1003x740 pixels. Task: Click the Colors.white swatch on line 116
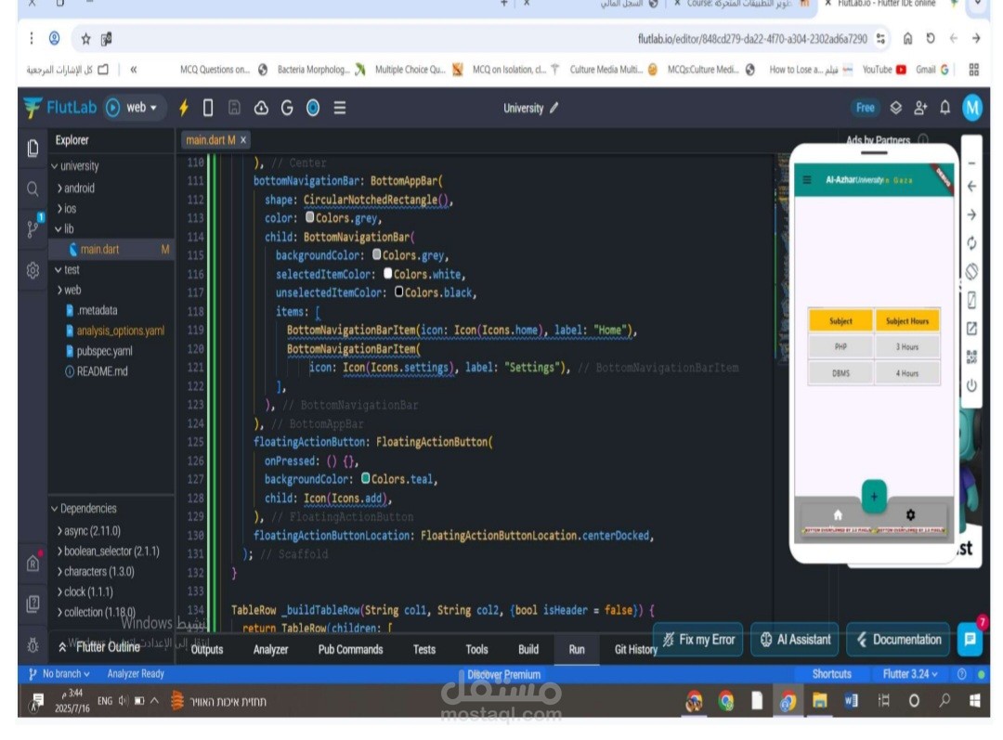(x=387, y=273)
